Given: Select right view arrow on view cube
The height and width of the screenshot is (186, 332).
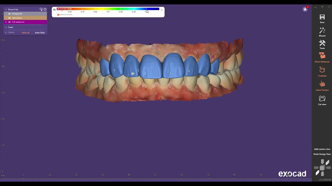Looking at the screenshot, I should (x=328, y=168).
